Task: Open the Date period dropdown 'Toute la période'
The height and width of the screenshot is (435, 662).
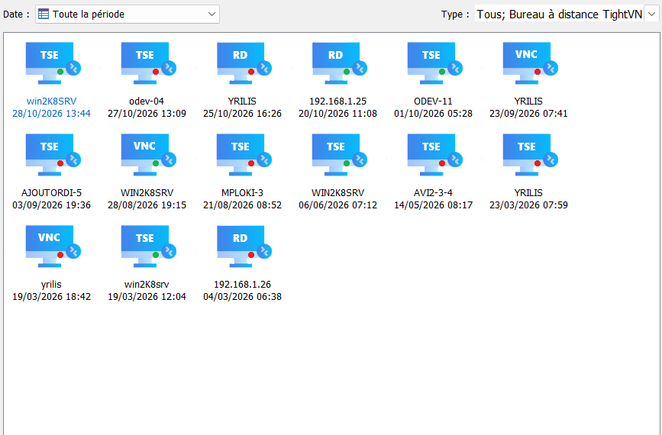Action: tap(127, 14)
